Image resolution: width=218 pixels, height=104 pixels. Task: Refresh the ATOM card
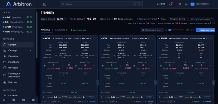(211, 38)
